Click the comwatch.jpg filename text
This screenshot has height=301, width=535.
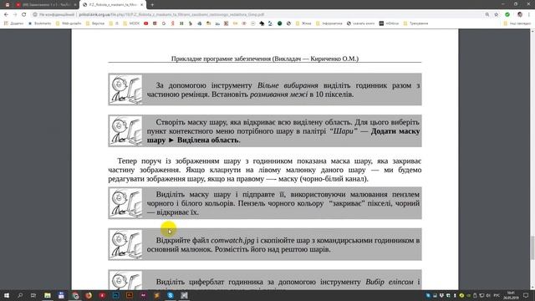point(232,240)
